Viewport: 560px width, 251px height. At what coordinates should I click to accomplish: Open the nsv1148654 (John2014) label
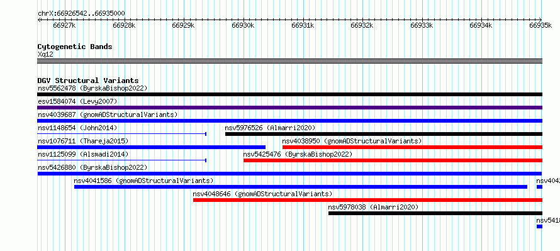tap(77, 128)
